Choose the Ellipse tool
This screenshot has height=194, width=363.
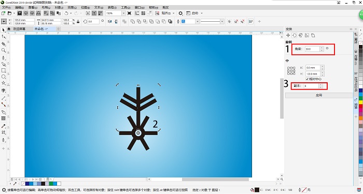4,77
